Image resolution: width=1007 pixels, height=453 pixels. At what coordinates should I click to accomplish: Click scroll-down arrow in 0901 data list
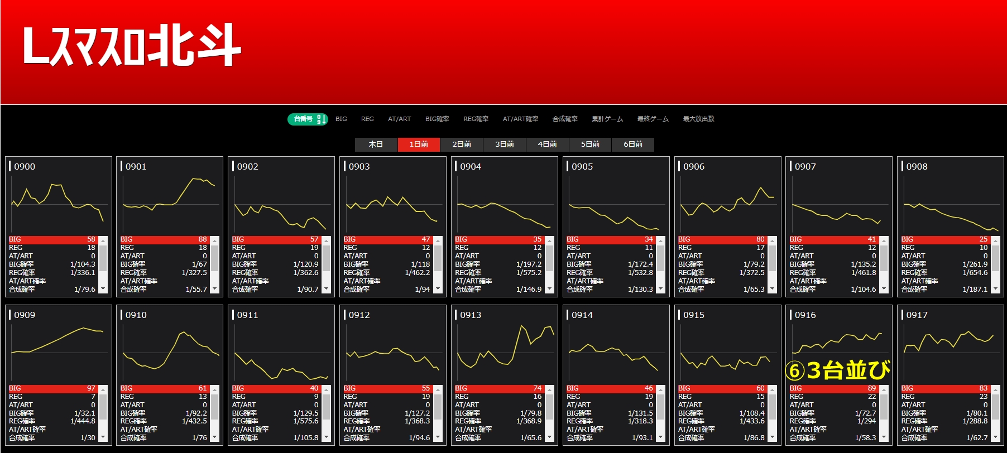pos(215,289)
